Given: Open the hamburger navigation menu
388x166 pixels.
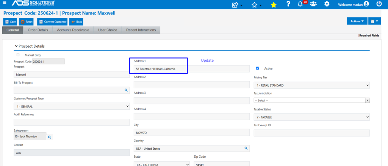Looking at the screenshot, I should 5,3.
